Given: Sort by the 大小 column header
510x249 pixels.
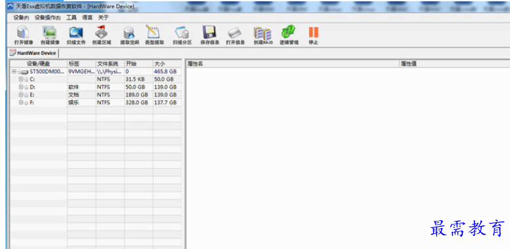Looking at the screenshot, I should 167,64.
